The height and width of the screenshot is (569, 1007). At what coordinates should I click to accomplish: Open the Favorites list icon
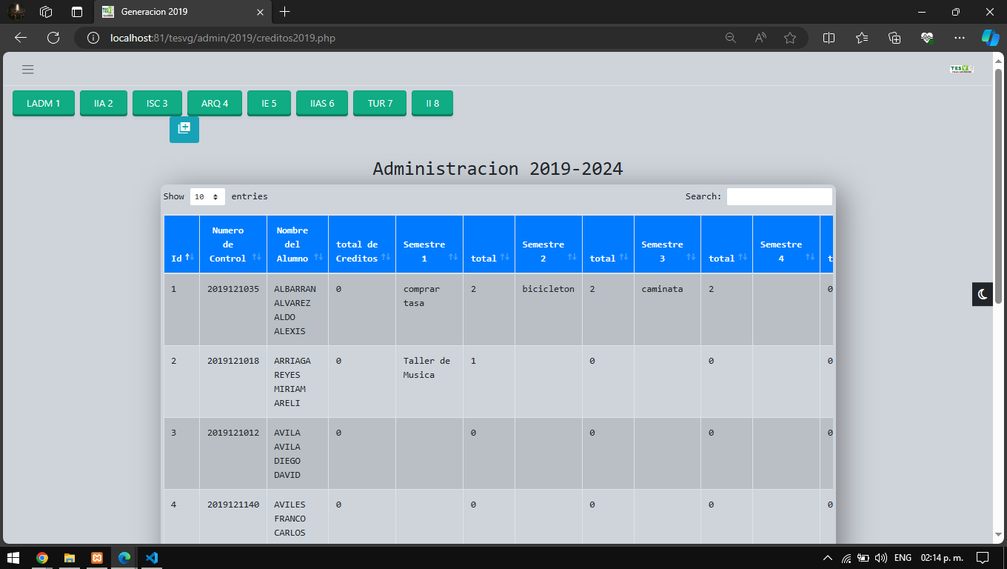(862, 38)
